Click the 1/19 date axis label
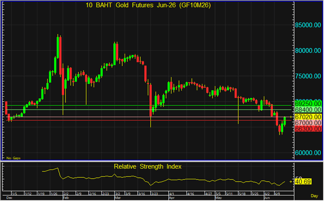The height and width of the screenshot is (201, 324). point(41,194)
